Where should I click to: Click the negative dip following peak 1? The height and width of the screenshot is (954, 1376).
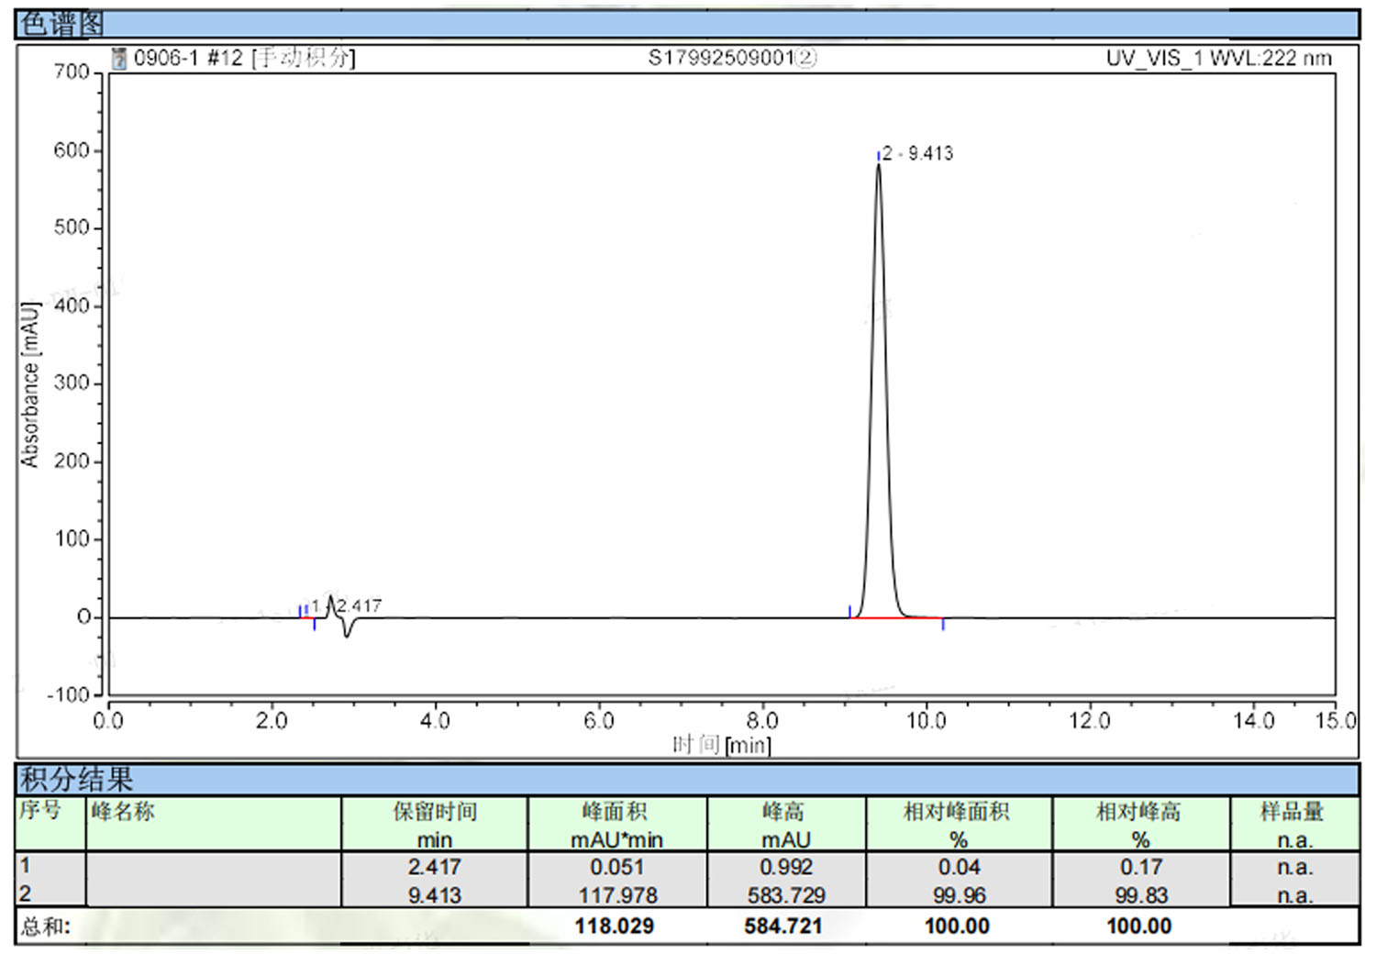pos(346,632)
